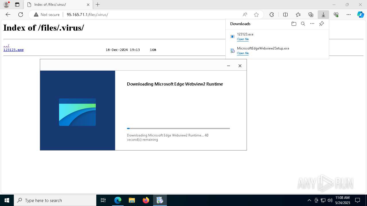
Task: Open volume control tray icon
Action: coord(330,200)
